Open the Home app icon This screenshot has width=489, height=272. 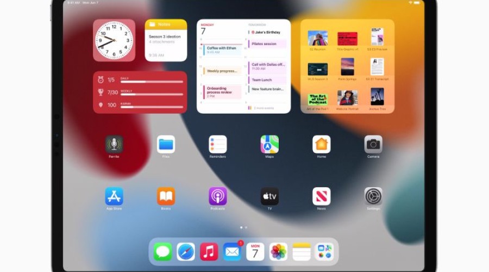tap(322, 144)
